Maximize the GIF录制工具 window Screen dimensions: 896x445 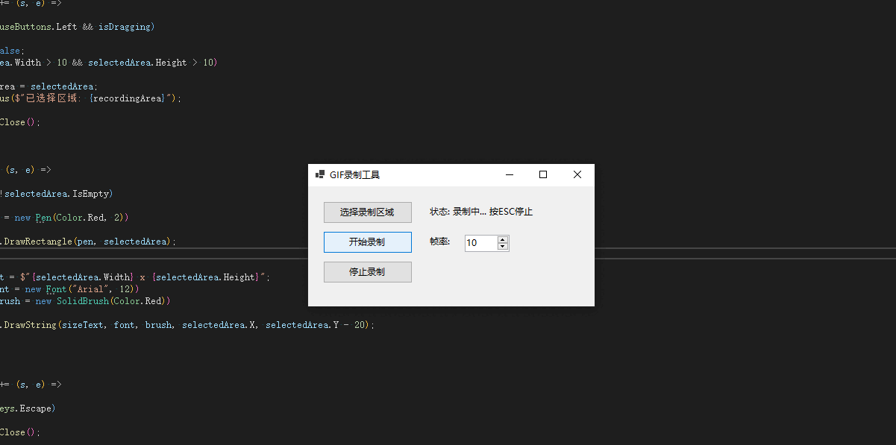[542, 174]
